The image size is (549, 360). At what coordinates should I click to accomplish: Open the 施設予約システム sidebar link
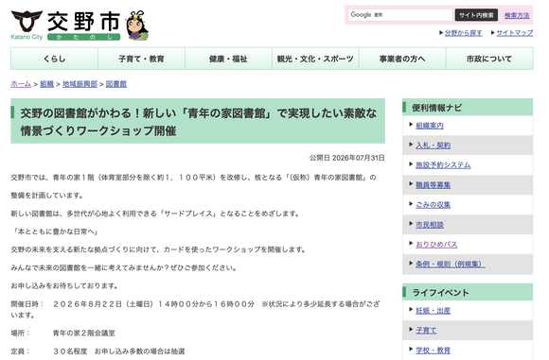coord(443,165)
